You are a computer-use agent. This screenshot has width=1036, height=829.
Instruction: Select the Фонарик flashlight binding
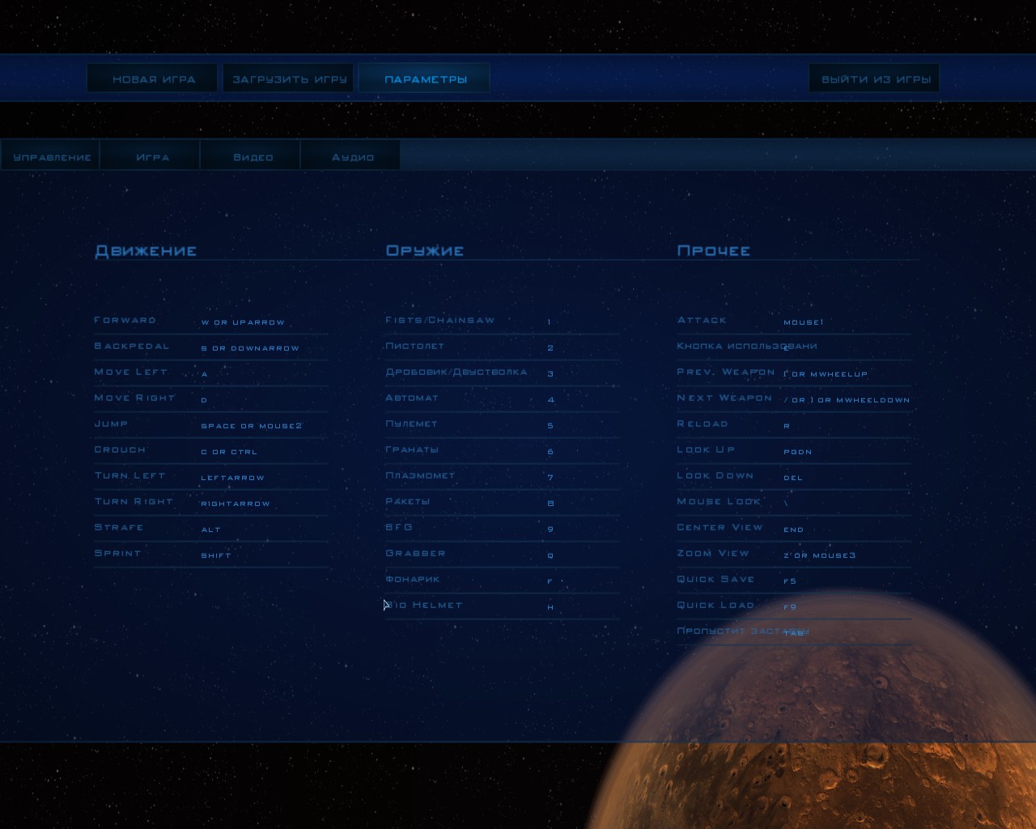coord(503,580)
